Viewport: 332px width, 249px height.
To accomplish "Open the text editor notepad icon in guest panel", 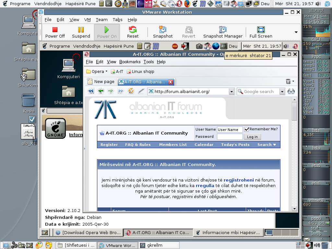I will coord(148,46).
